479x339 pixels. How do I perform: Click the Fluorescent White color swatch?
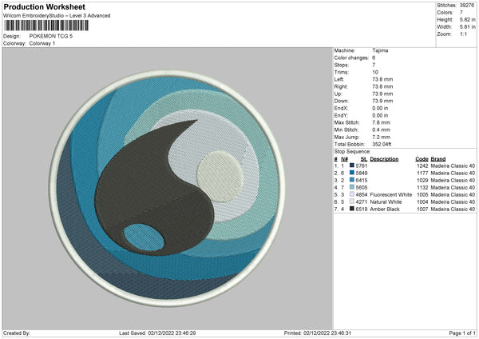pyautogui.click(x=351, y=194)
